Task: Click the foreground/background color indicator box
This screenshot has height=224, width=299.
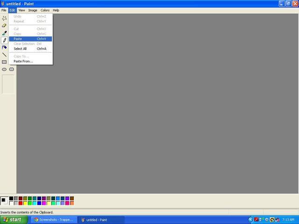Action: tap(4, 201)
